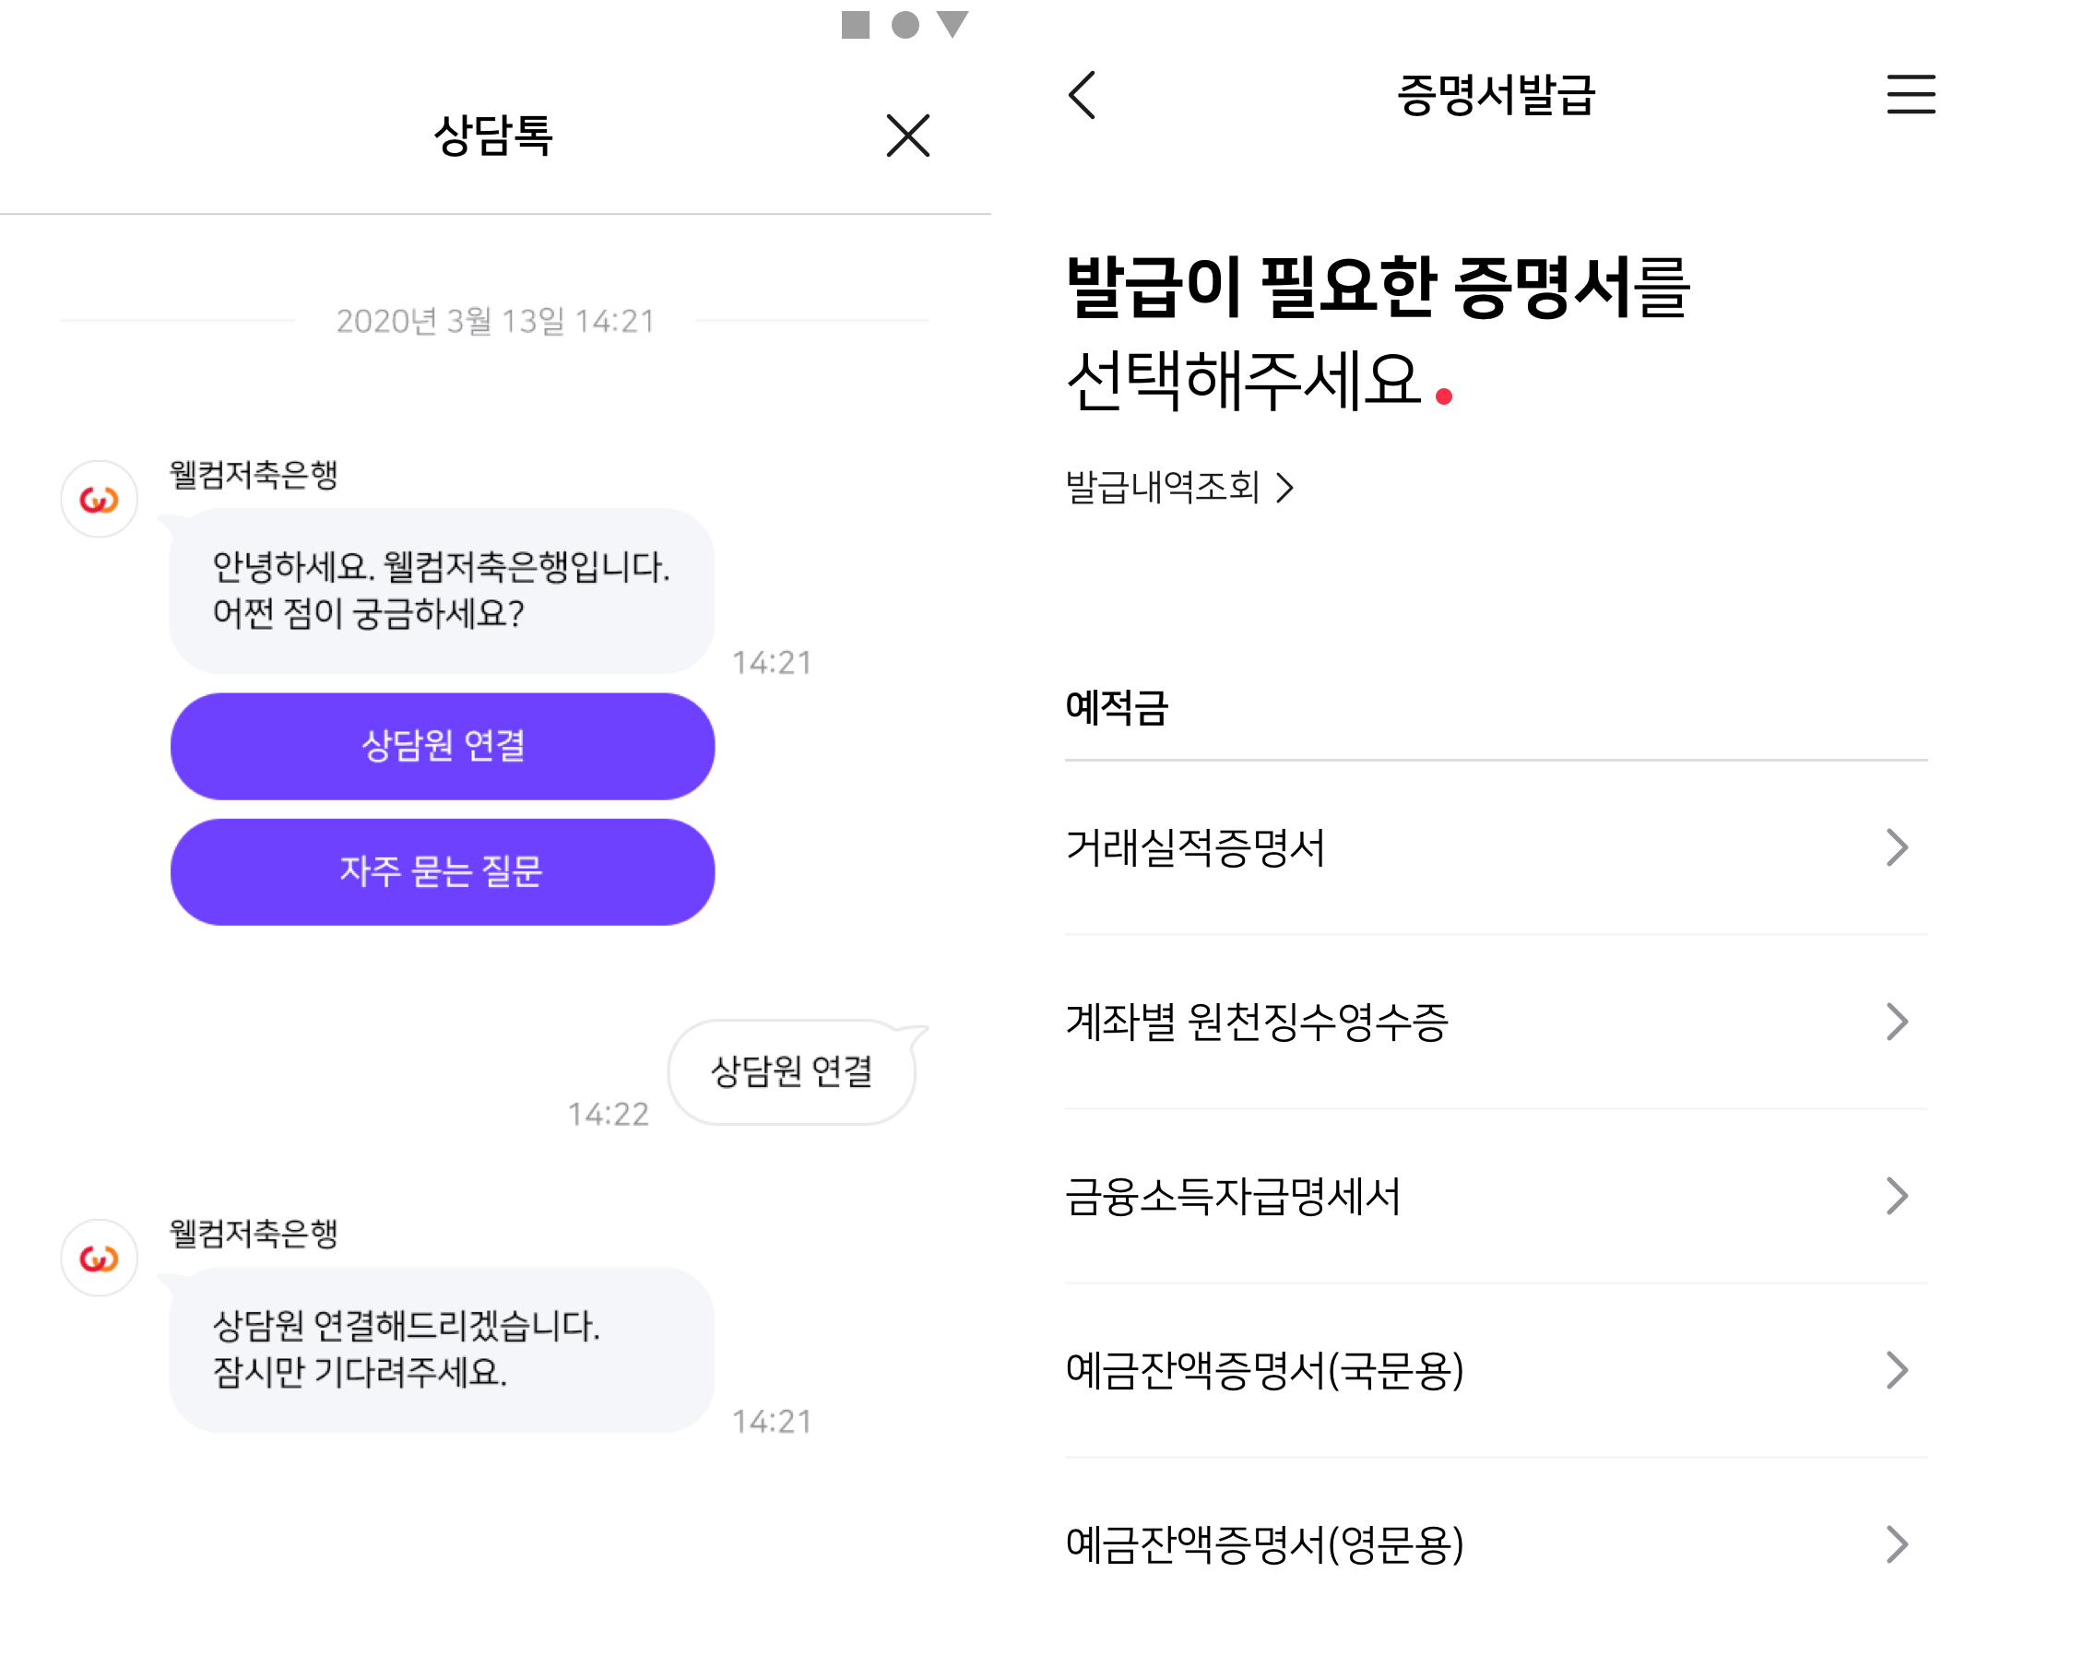The image size is (2095, 1667).
Task: Tap the chevron beside 발급내역조회
Action: click(1284, 488)
